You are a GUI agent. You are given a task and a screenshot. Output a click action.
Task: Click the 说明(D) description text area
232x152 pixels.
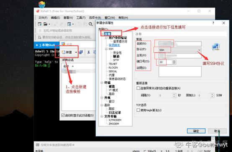pyautogui.click(x=180, y=72)
